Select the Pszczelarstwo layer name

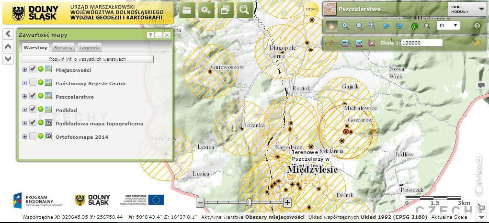[75, 97]
